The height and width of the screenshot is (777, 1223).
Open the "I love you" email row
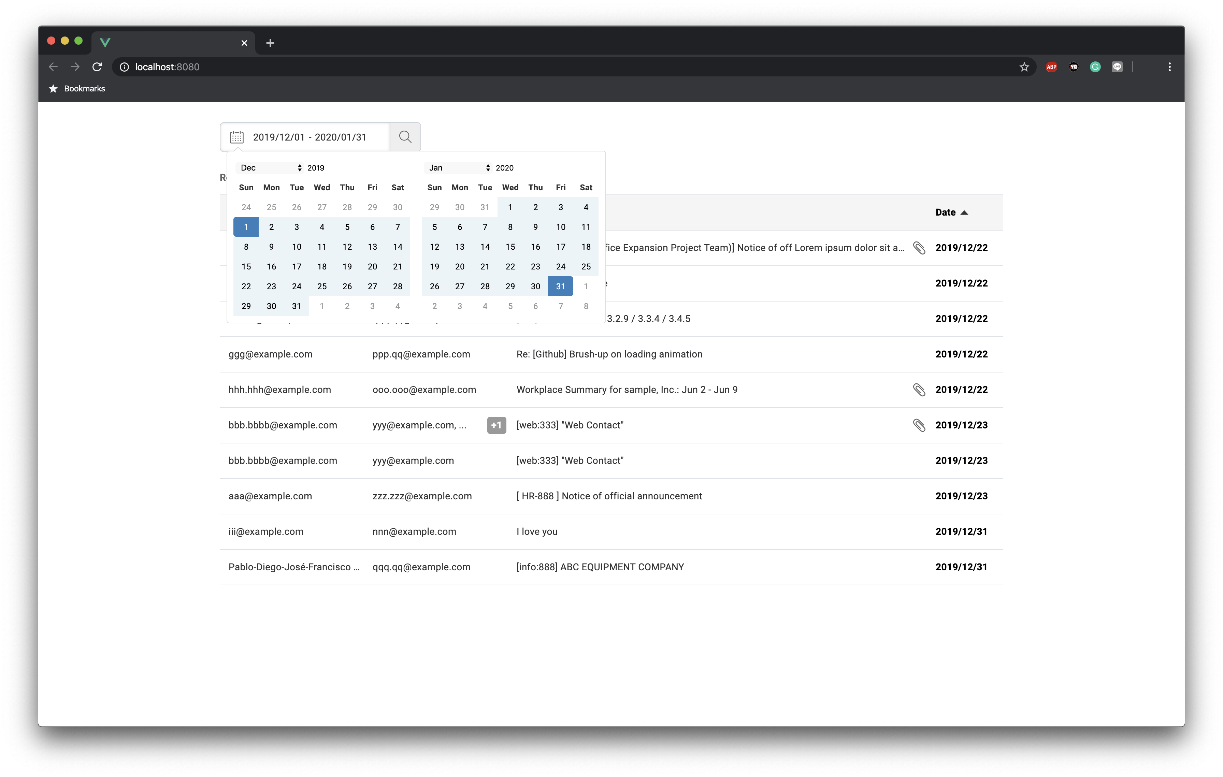(x=537, y=532)
